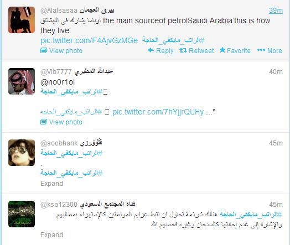
Task: Open @Alalsasaa horse rider avatar
Action: coord(22,20)
